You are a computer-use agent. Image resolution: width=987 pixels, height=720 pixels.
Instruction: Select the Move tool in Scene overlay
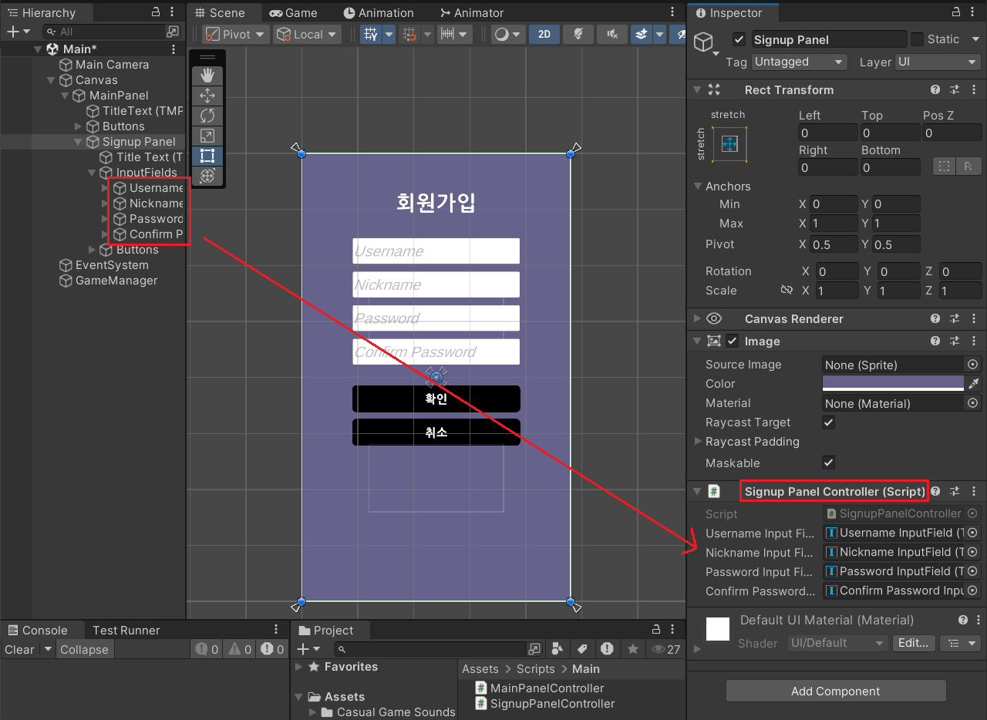coord(207,96)
